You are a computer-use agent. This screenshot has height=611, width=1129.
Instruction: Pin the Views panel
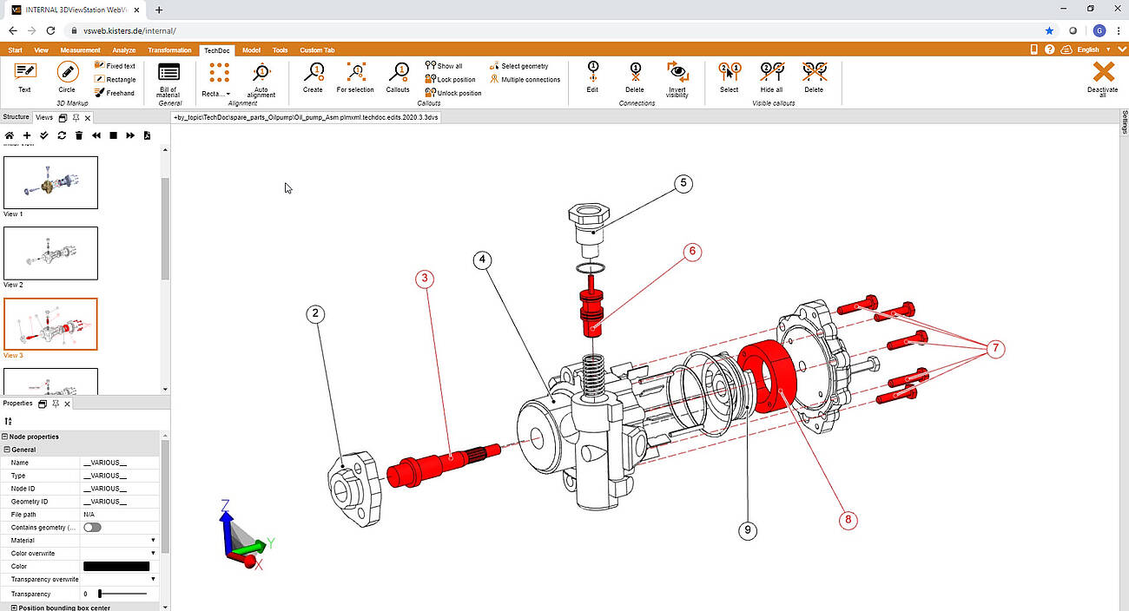[76, 117]
